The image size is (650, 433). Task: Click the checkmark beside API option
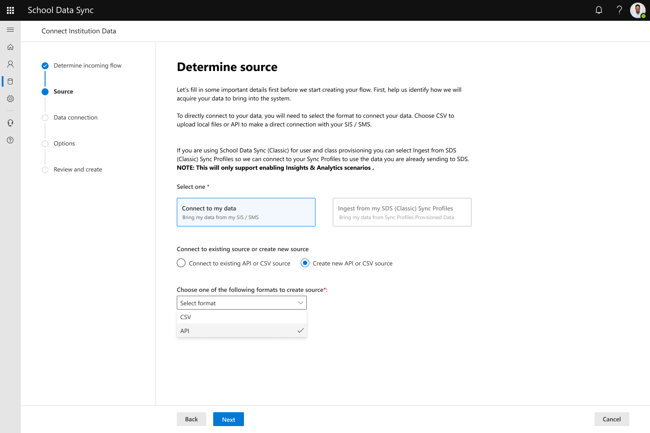coord(301,331)
